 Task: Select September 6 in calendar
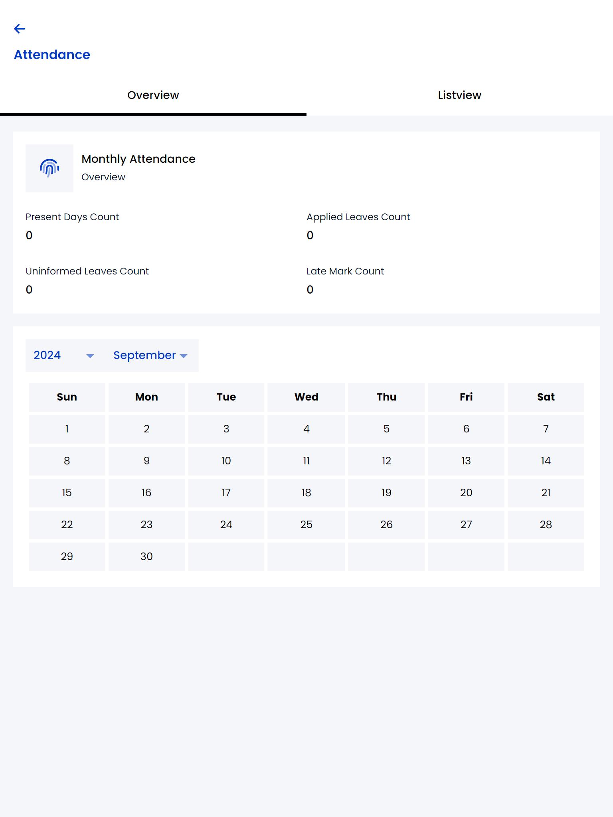click(466, 429)
